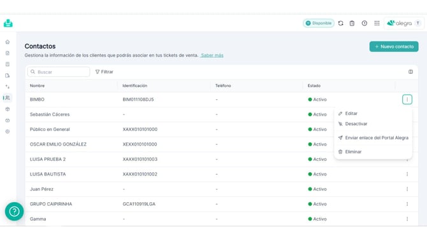Open the shifts sidebar icon

pos(8,120)
